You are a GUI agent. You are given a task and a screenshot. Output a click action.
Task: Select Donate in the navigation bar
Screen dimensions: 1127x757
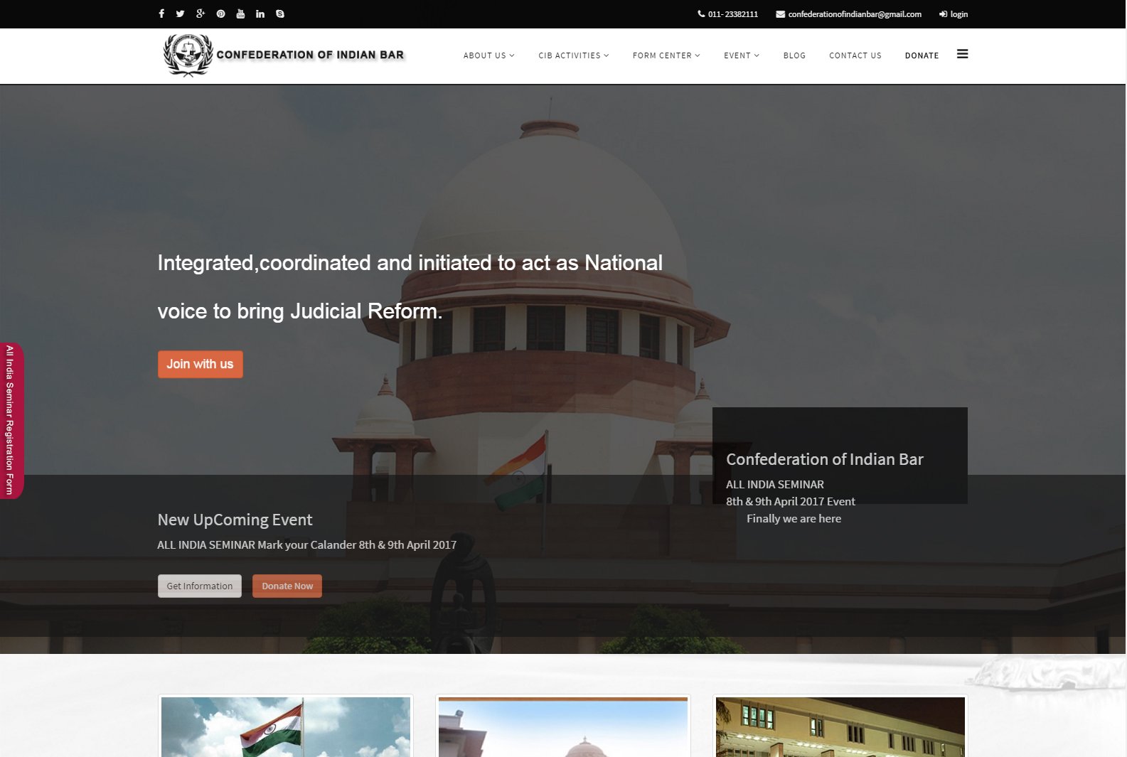pos(922,55)
